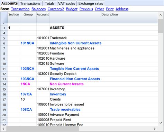This screenshot has height=132, width=164.
Task: Select row number 20 header
Action: [4, 115]
